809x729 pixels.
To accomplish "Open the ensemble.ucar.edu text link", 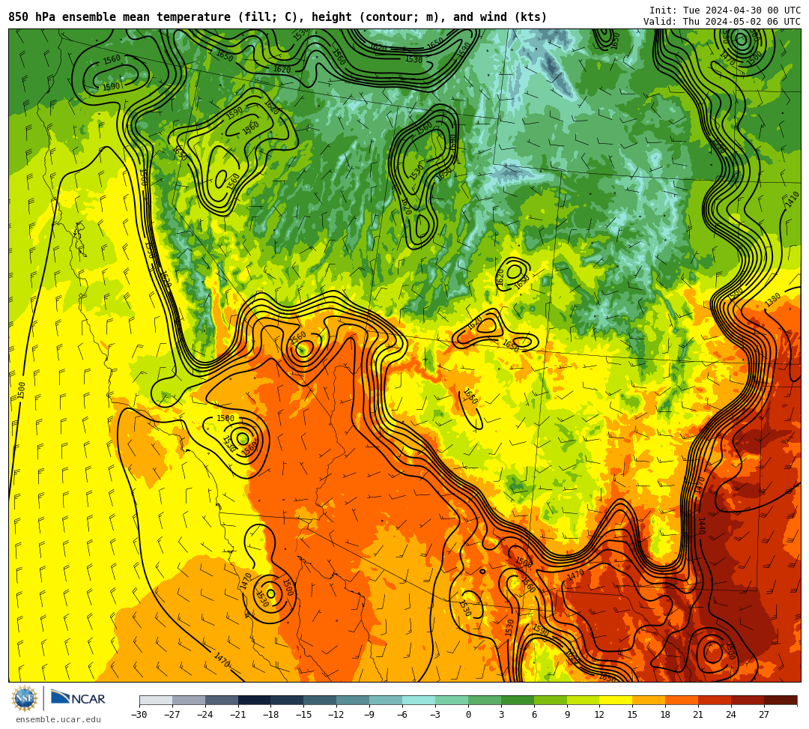I will pos(58,720).
